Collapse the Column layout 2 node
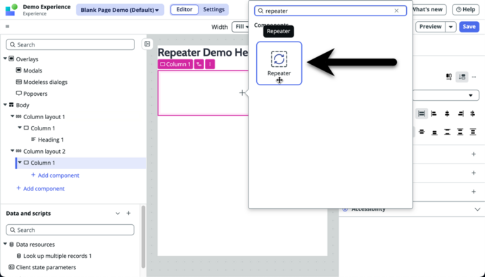485x277 pixels. [x=13, y=151]
